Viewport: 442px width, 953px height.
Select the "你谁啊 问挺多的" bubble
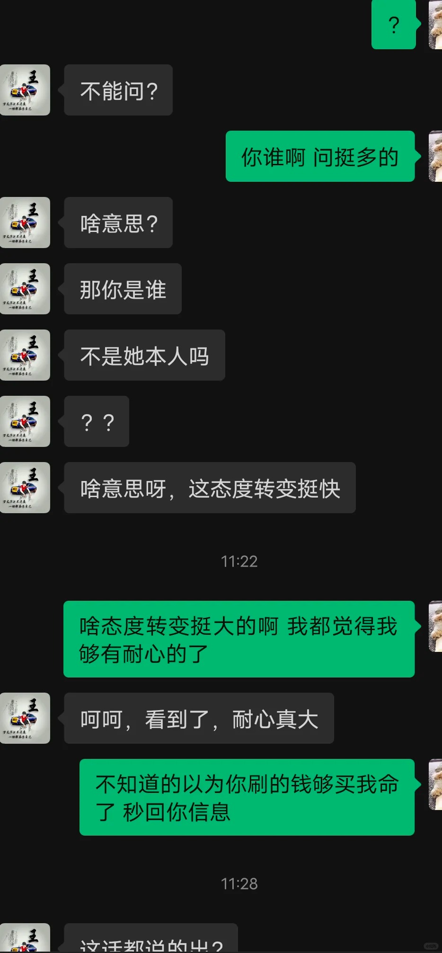pyautogui.click(x=320, y=156)
